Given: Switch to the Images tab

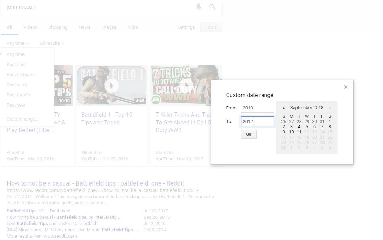Looking at the screenshot, I should click(x=109, y=27).
